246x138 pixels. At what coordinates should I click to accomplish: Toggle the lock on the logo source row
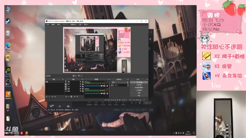[83, 86]
